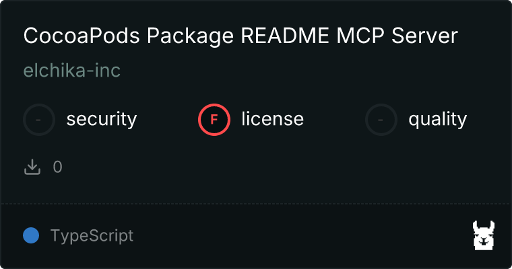Click the white llama logo

click(484, 235)
